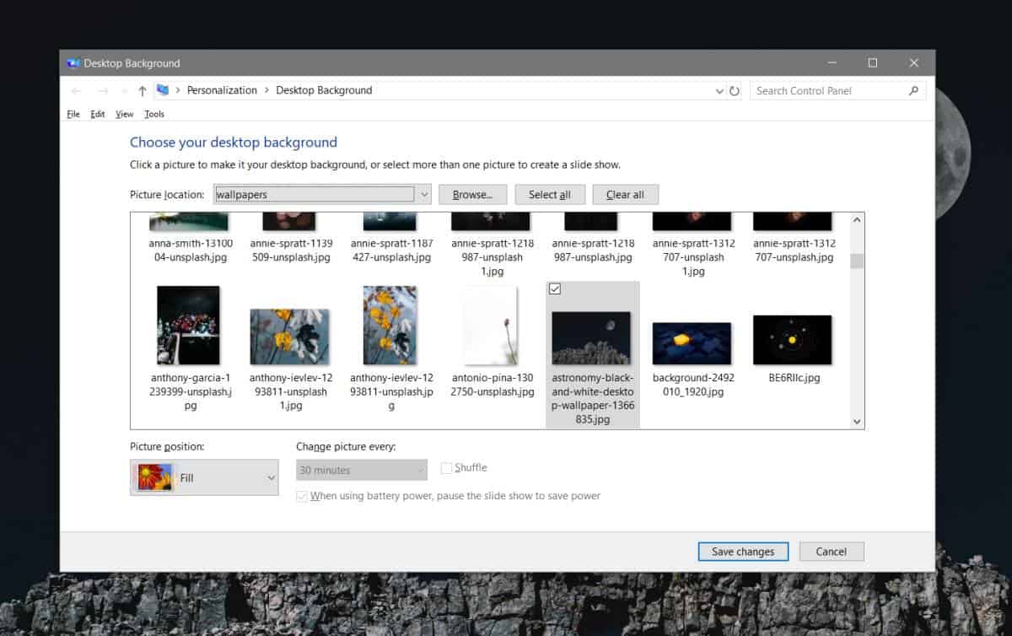Uncheck the astronomy wallpaper selection checkbox

(x=555, y=289)
